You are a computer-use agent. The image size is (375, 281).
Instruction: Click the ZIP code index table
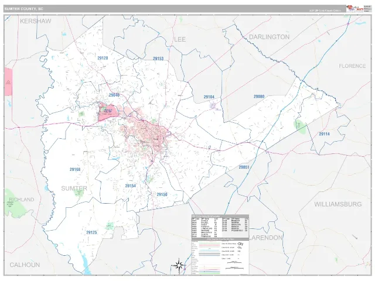pos(220,226)
